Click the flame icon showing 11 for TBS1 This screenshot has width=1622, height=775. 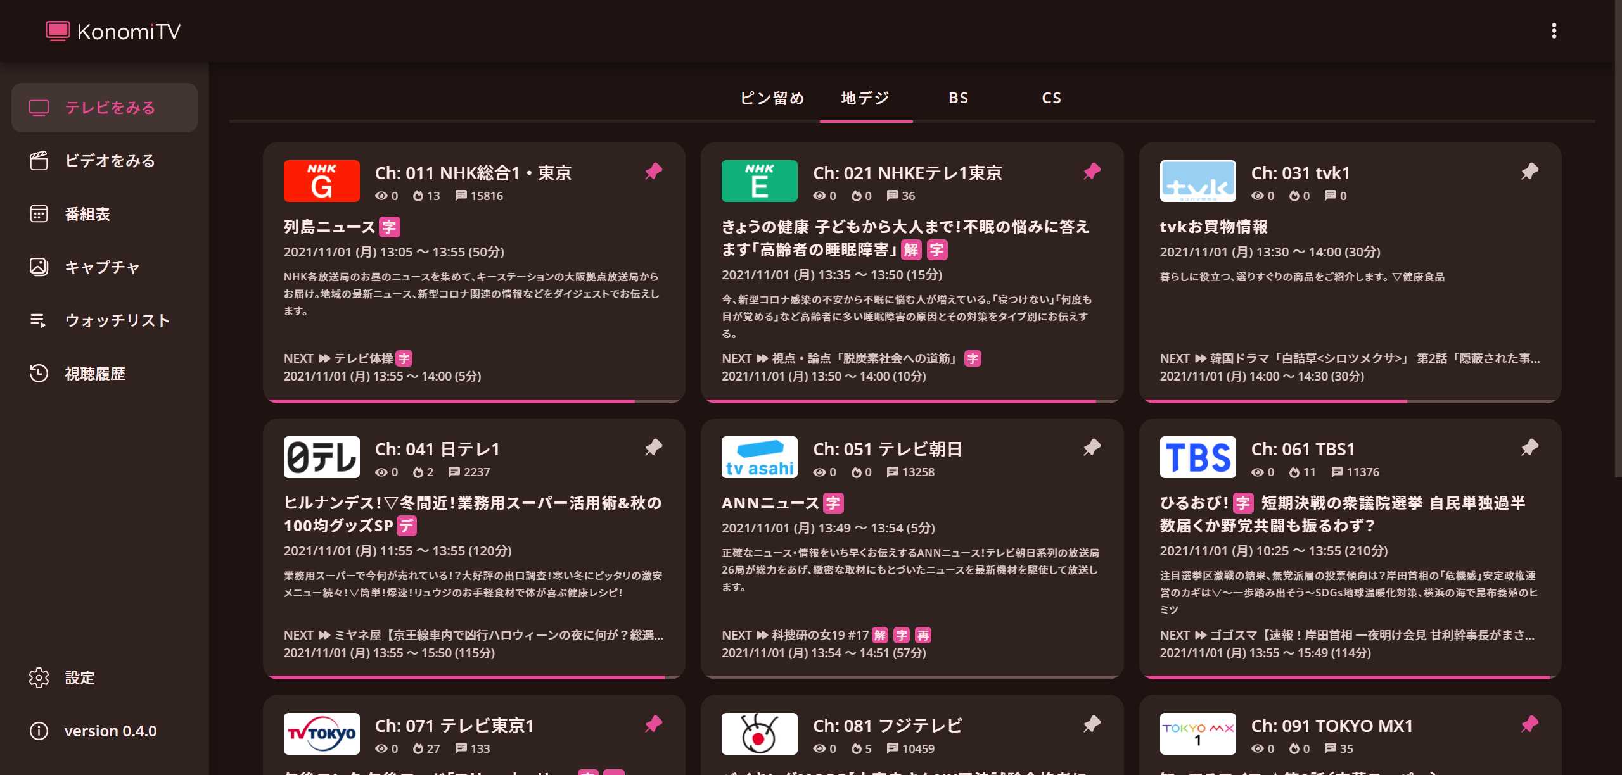1294,472
